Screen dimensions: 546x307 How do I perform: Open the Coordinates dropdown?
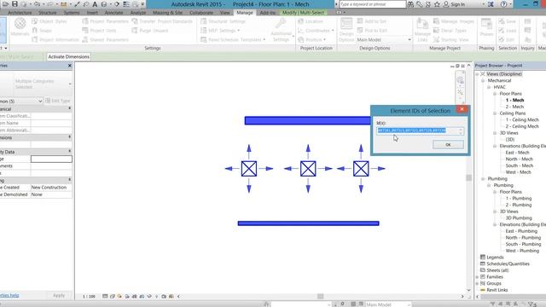point(316,31)
